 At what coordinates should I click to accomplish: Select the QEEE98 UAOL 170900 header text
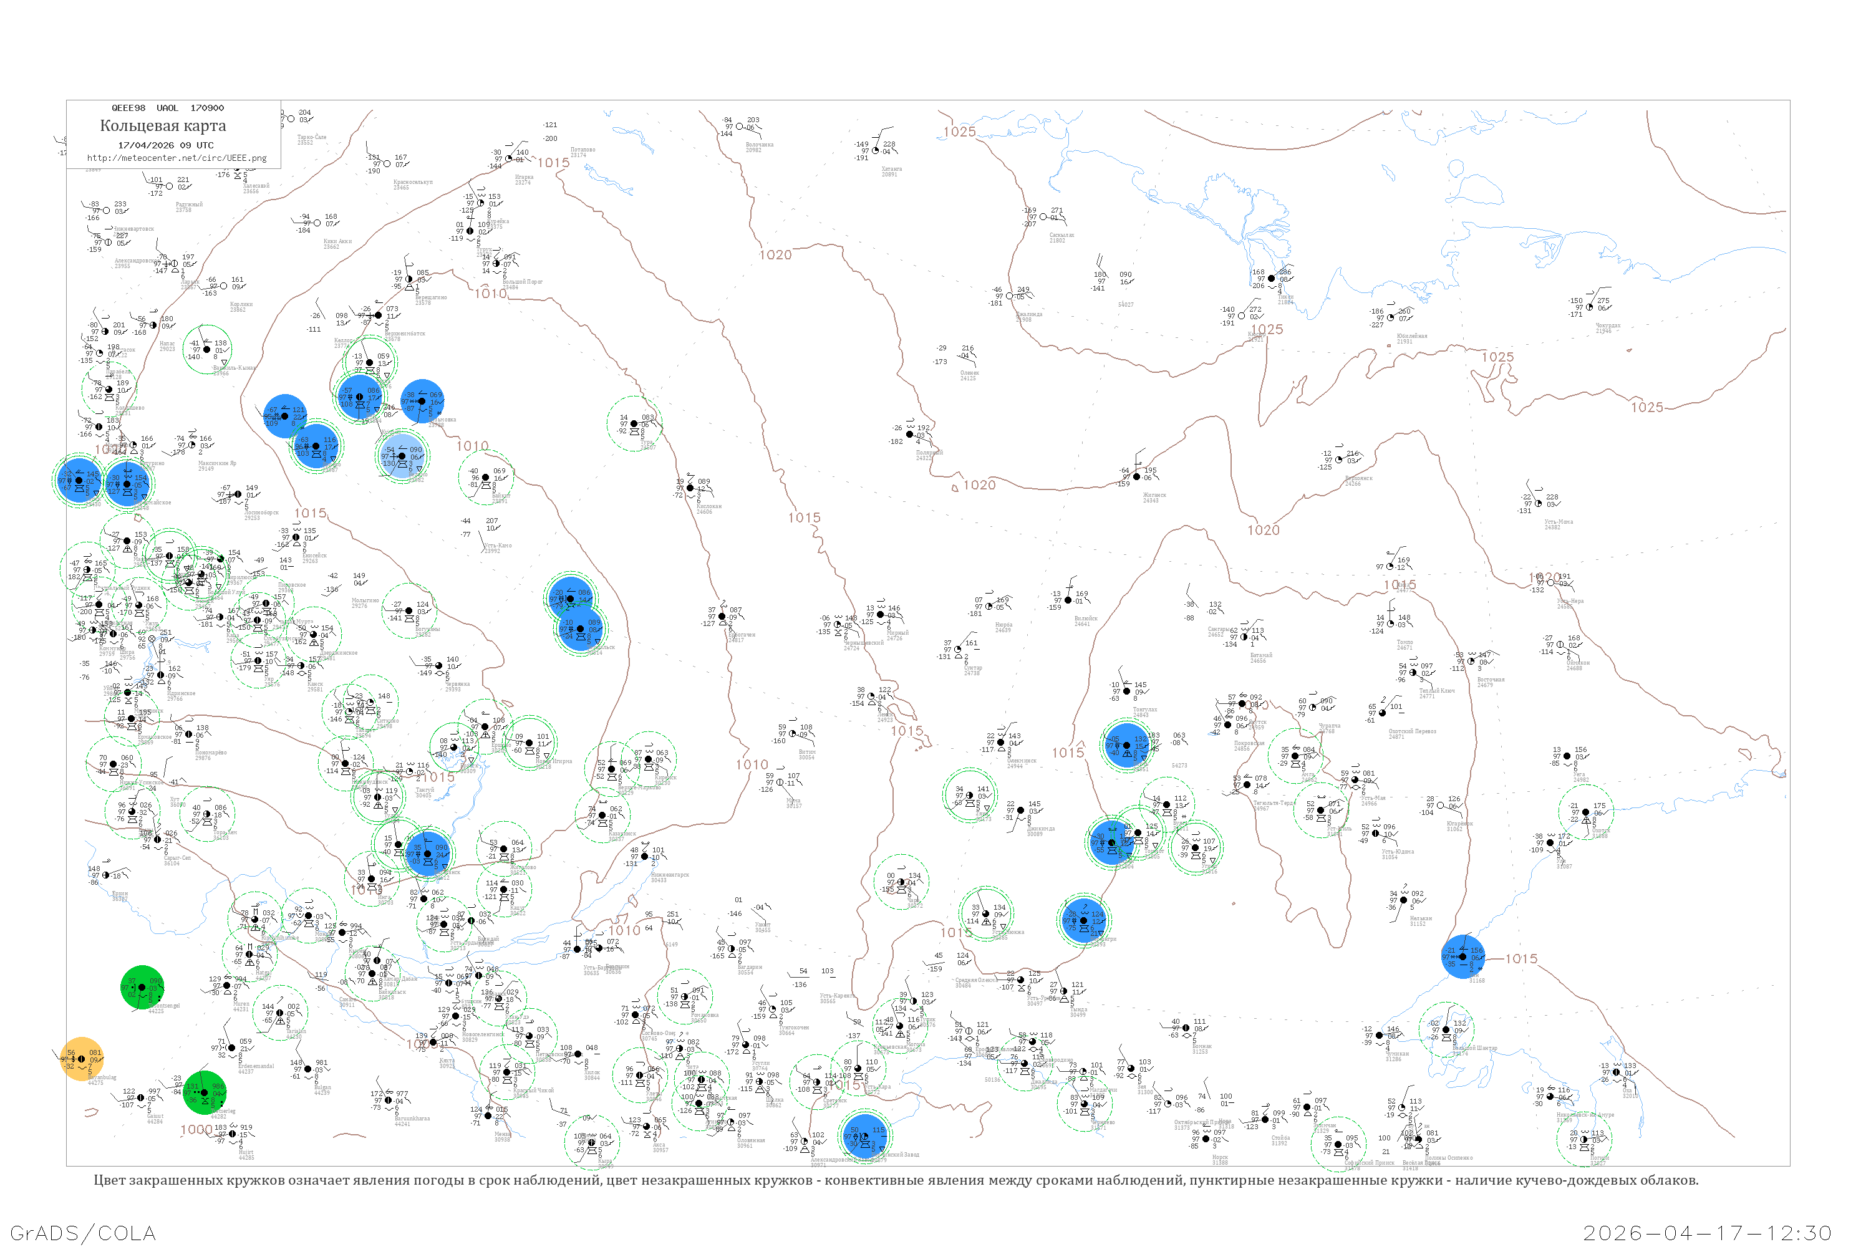pos(168,108)
